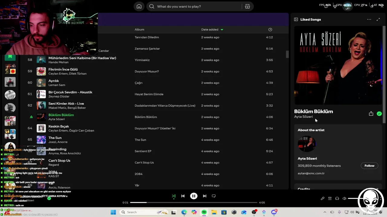Show hidden system tray icons
The image size is (387, 217).
[325, 212]
